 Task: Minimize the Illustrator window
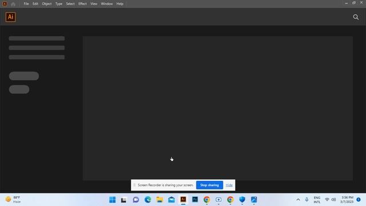tap(346, 3)
